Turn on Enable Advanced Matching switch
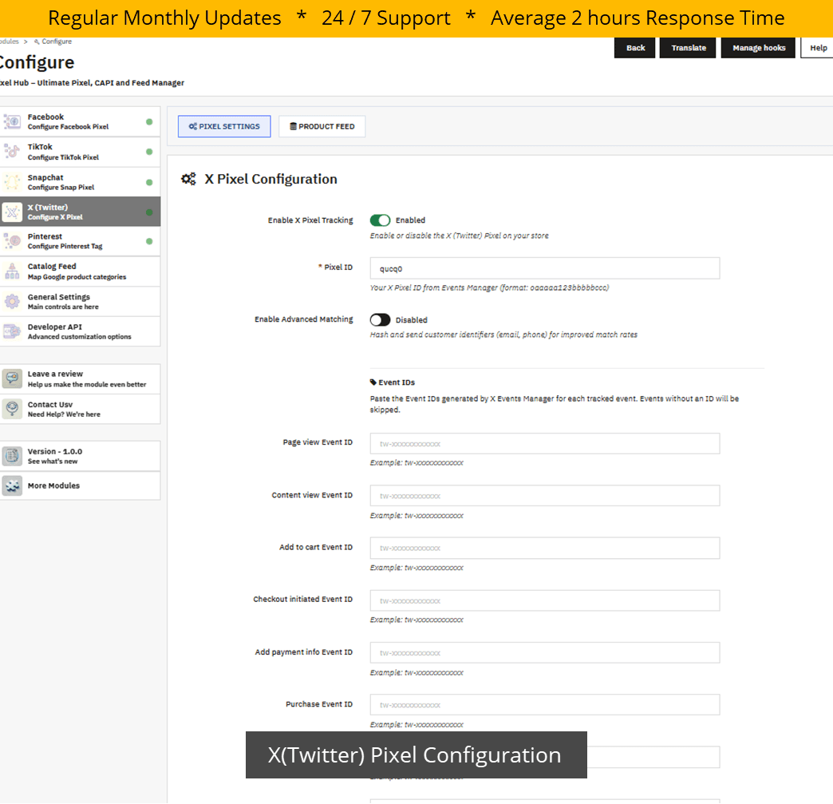Viewport: 833px width, 804px height. click(380, 319)
